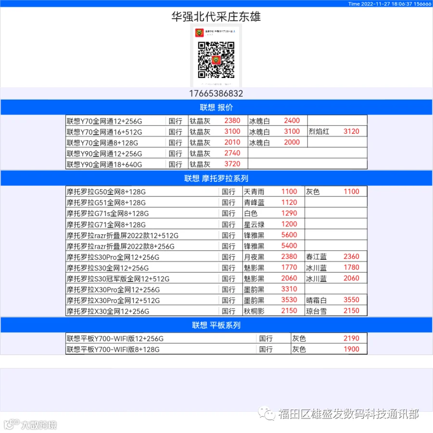The width and height of the screenshot is (433, 433).
Task: Select row 摩托罗拉S30全网12+256G
Action: coord(216,267)
